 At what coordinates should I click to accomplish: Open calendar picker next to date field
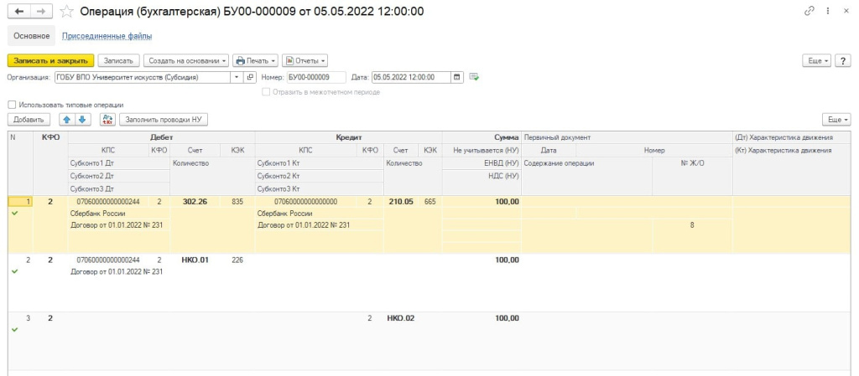(x=457, y=77)
